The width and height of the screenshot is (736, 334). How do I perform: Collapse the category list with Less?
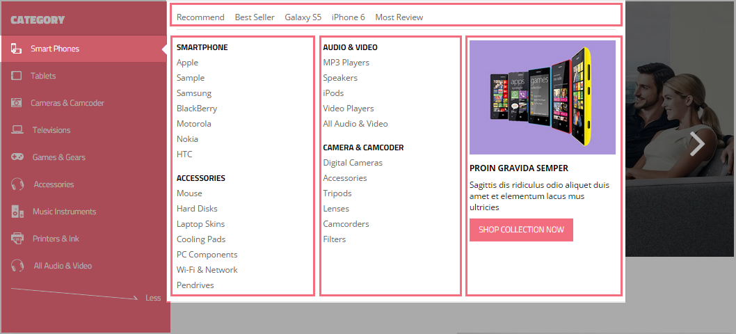tap(153, 298)
